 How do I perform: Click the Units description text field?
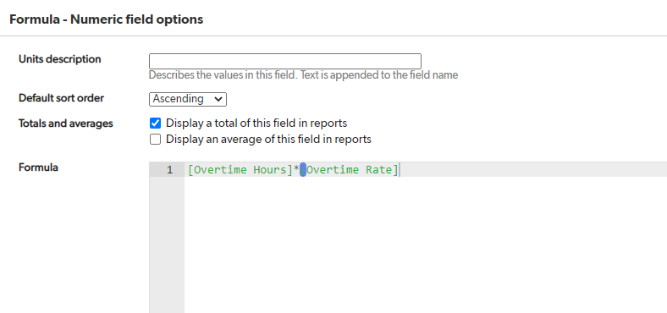(285, 61)
